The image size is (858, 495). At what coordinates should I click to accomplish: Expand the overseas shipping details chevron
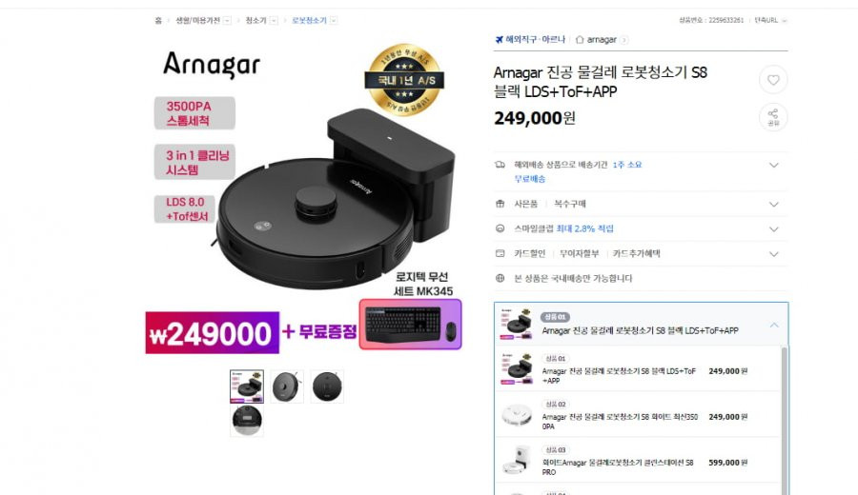pyautogui.click(x=773, y=165)
